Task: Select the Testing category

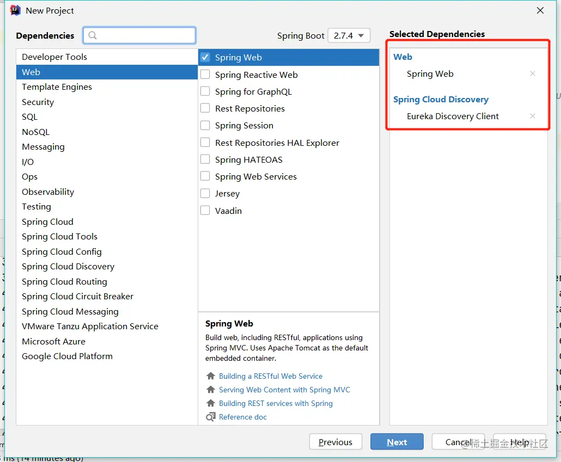Action: click(x=107, y=207)
